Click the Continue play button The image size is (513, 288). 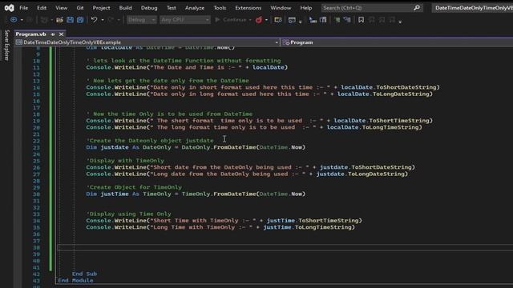(x=231, y=20)
